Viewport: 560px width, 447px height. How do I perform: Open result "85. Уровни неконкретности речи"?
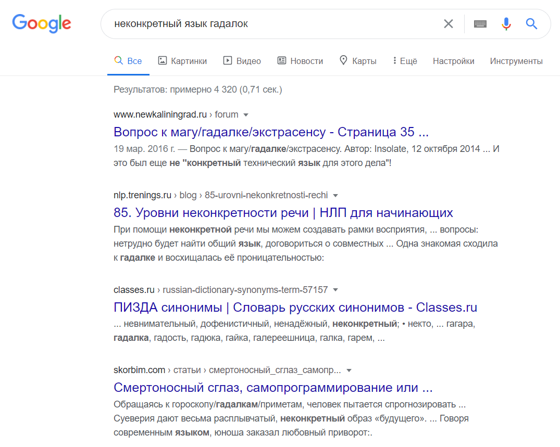pyautogui.click(x=283, y=213)
